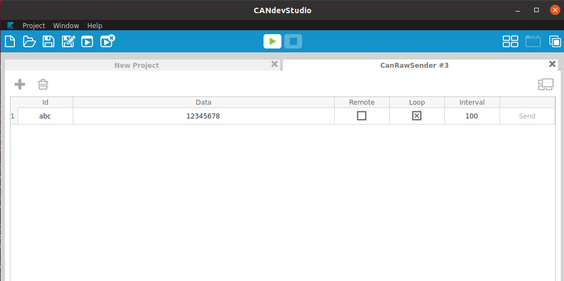
Task: Click the Remote column header
Action: tap(362, 102)
